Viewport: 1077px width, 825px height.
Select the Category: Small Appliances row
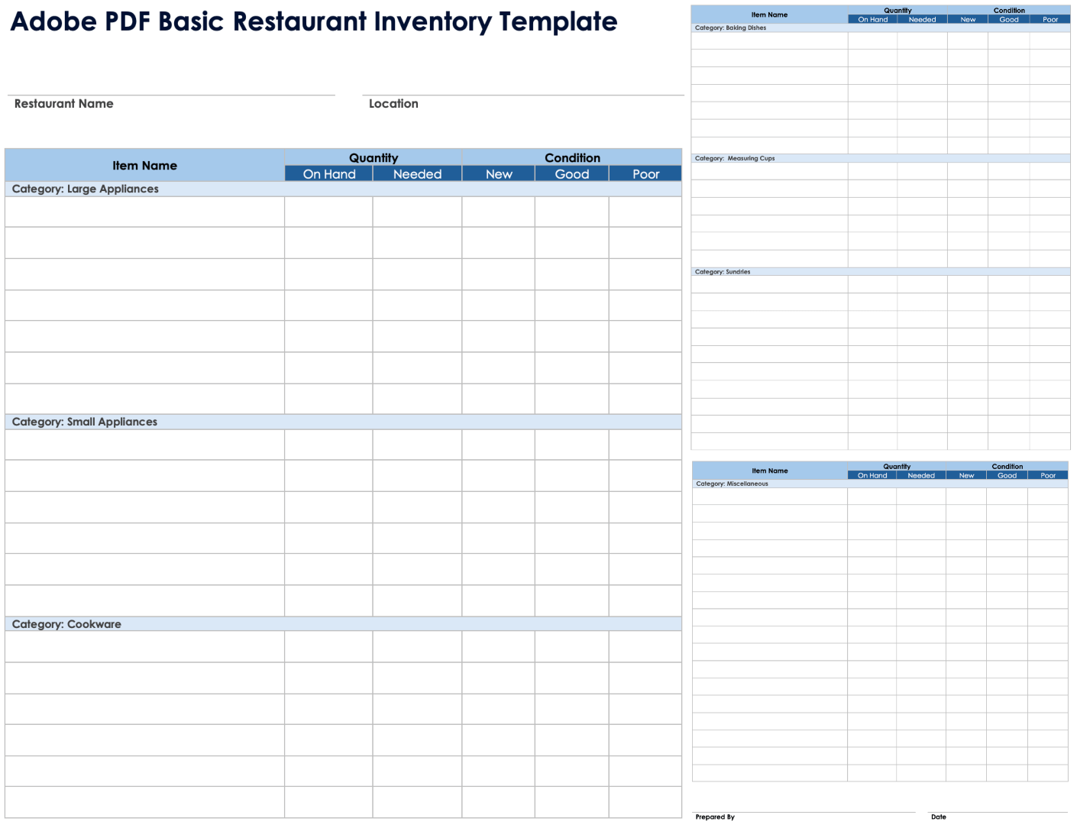[x=343, y=422]
